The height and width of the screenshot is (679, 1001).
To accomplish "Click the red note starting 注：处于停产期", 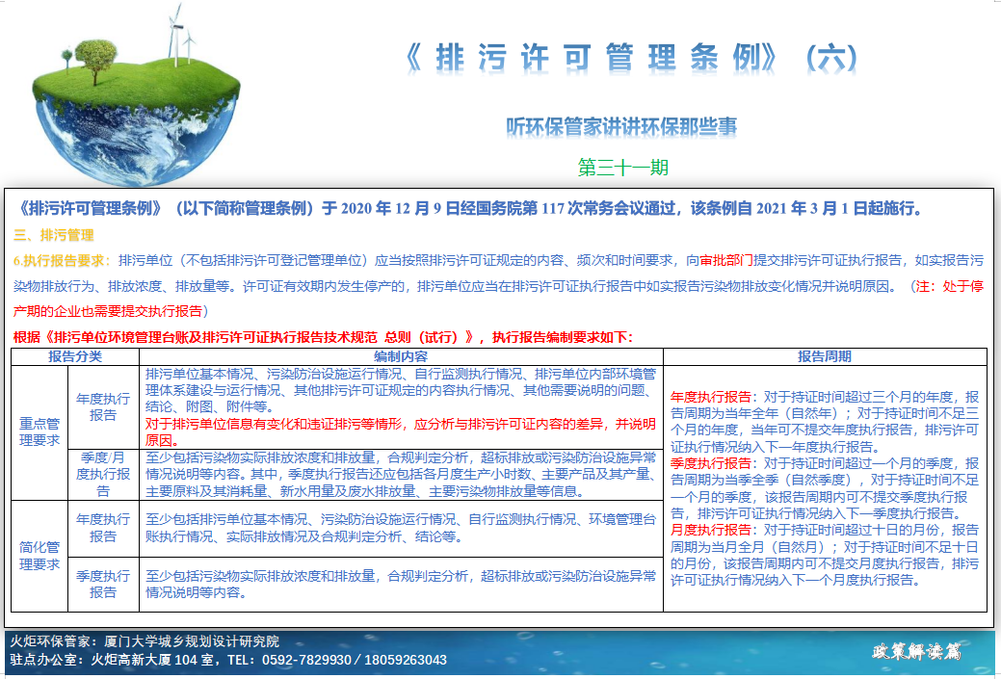I will (498, 299).
